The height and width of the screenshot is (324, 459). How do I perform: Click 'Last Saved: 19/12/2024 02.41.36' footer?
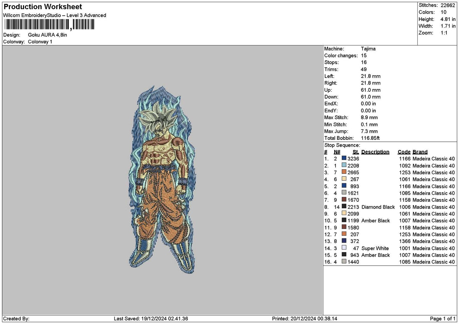[x=151, y=319]
